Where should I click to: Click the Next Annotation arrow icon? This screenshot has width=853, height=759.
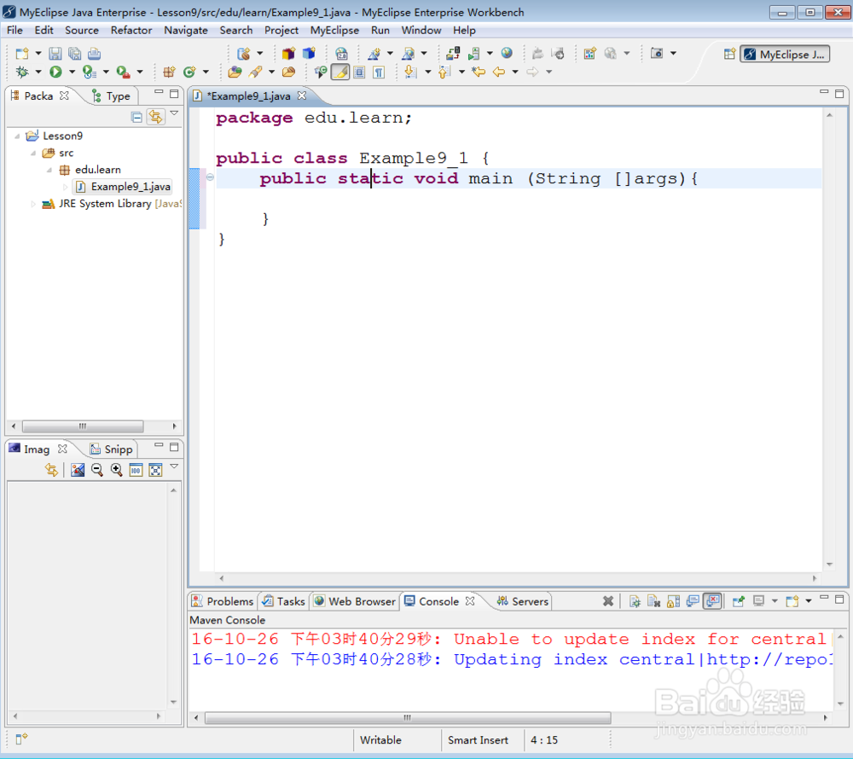[411, 72]
